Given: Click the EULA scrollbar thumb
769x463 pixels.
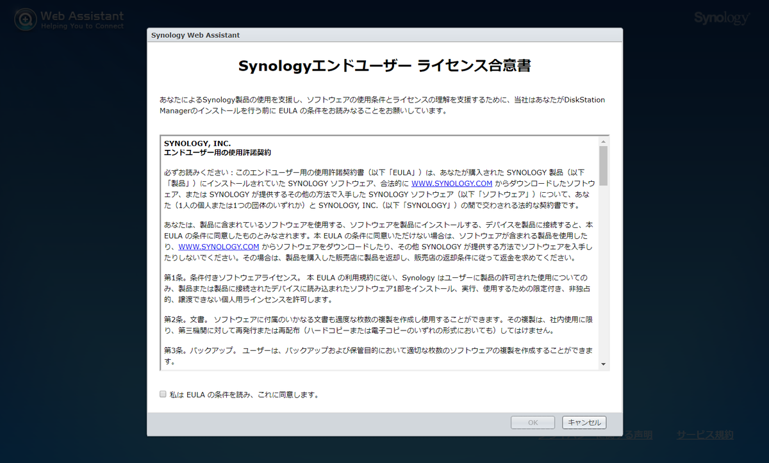Looking at the screenshot, I should 603,166.
